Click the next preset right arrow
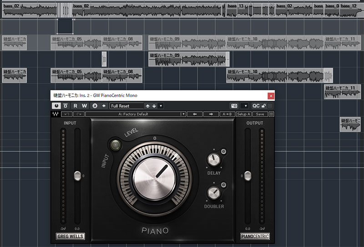This screenshot has width=364, height=247. point(211,114)
